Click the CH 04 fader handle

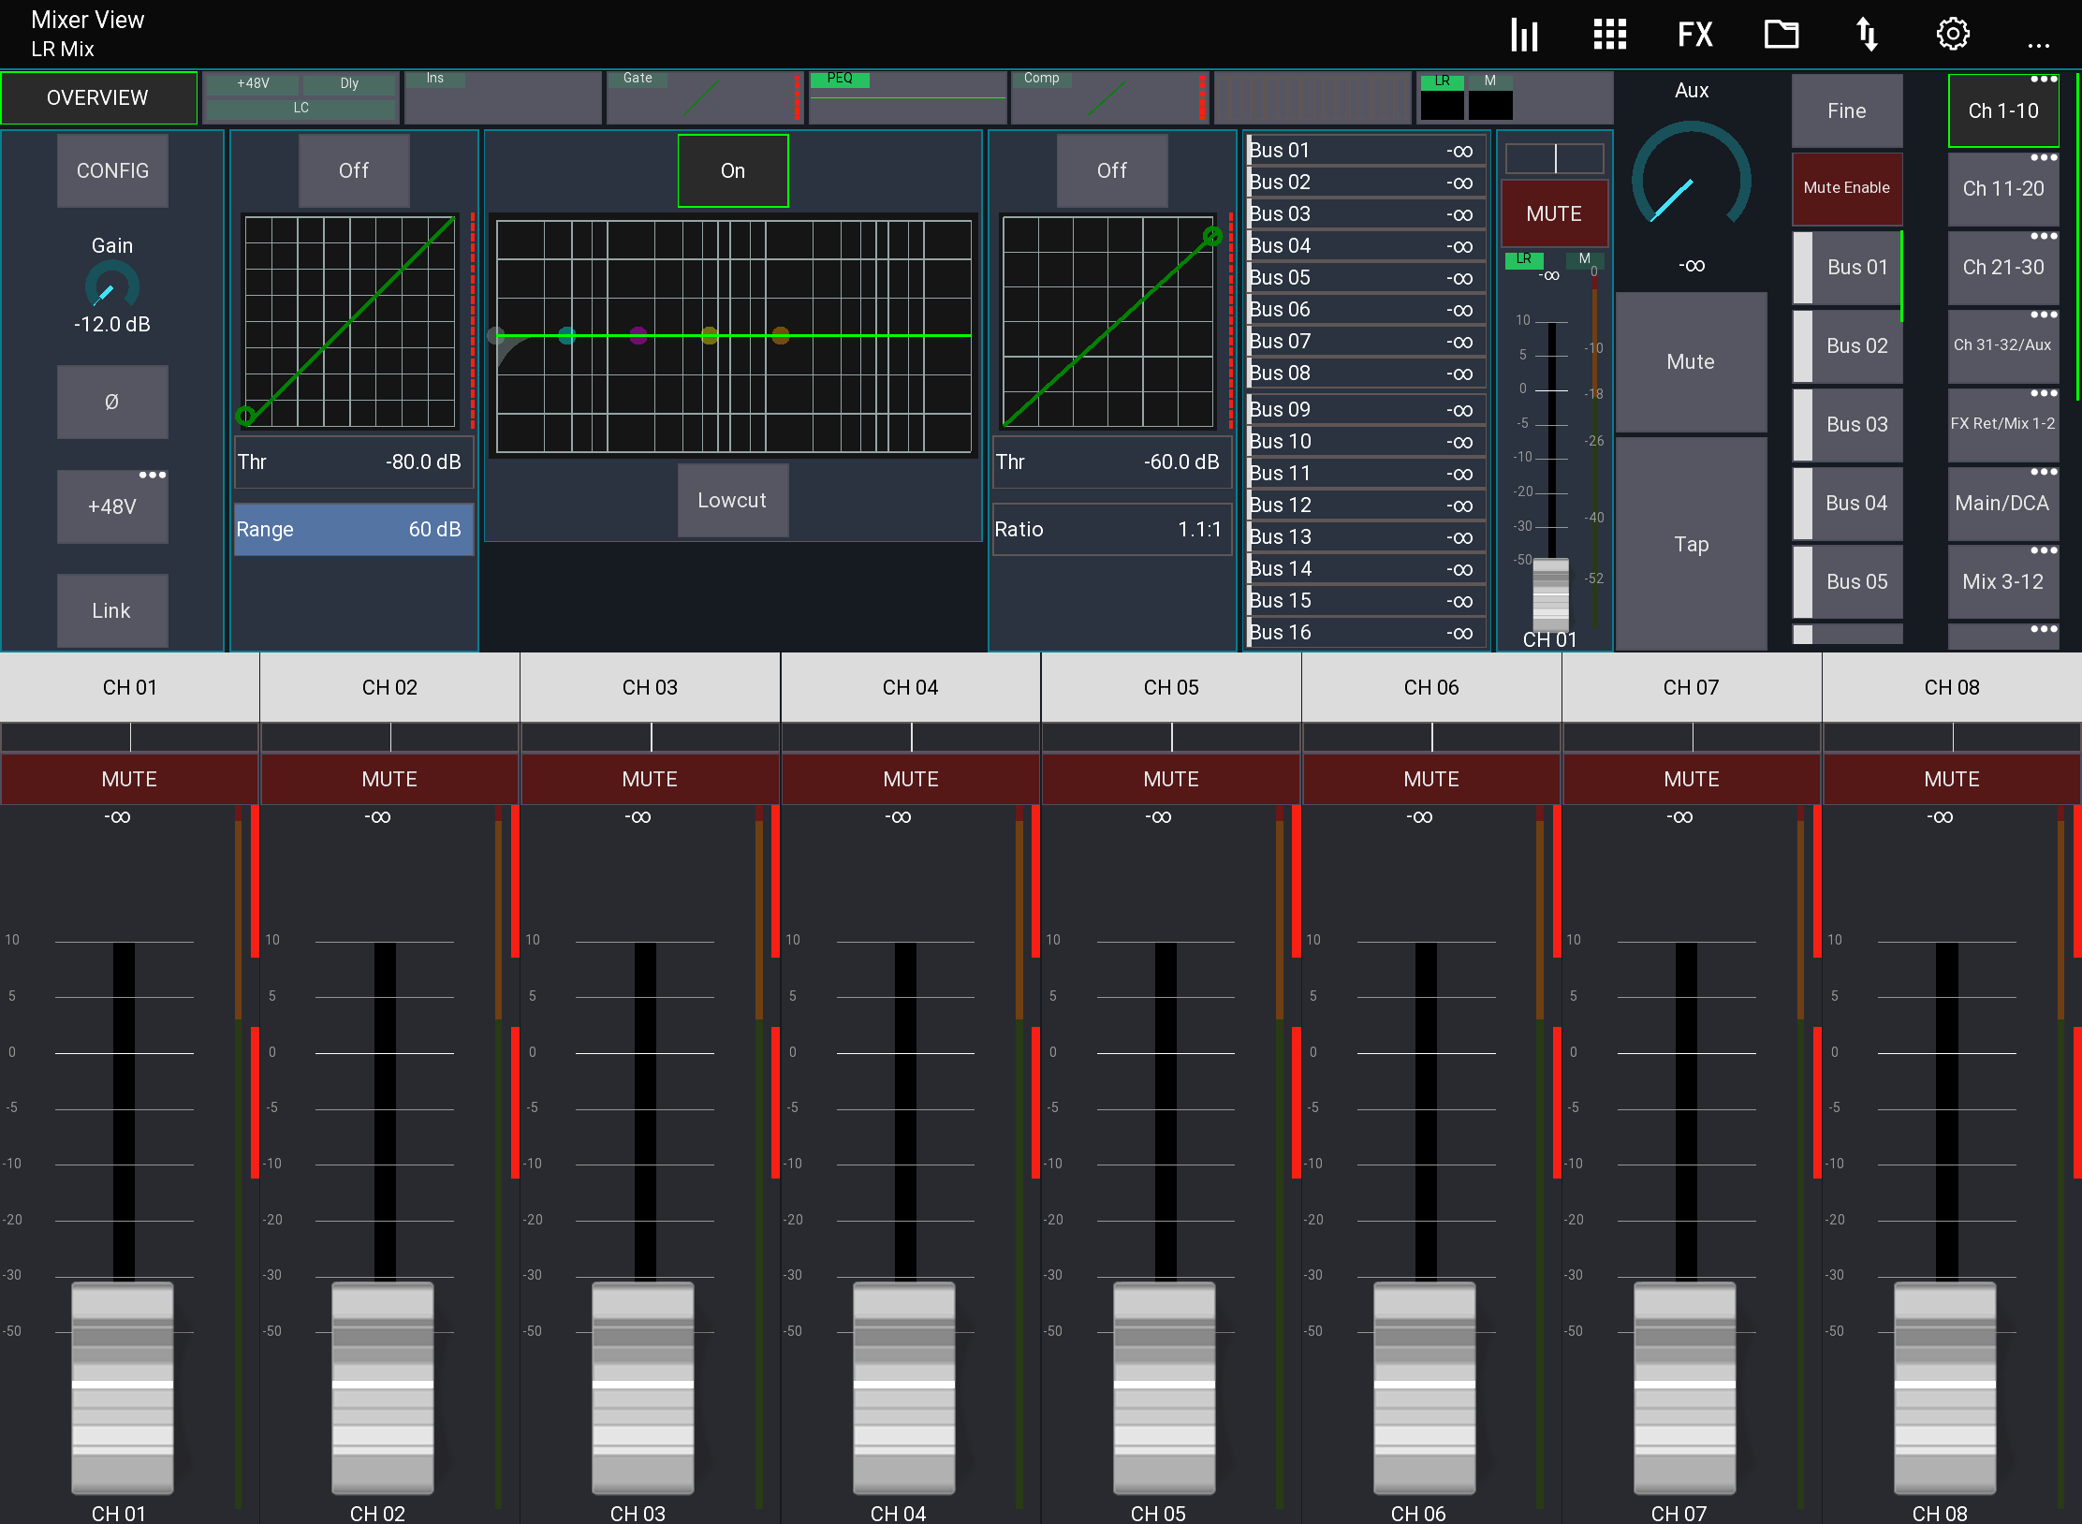pos(903,1385)
